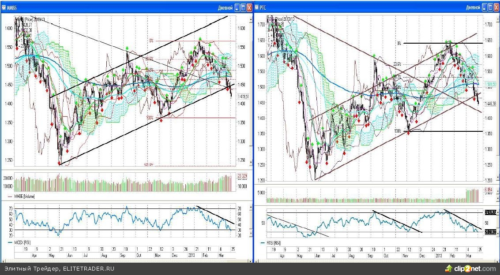This screenshot has height=275, width=500.
Task: Open the Дневной timeframe in ММВБ window
Action: pos(225,7)
